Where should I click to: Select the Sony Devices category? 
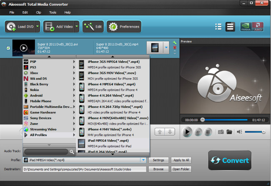(50, 118)
